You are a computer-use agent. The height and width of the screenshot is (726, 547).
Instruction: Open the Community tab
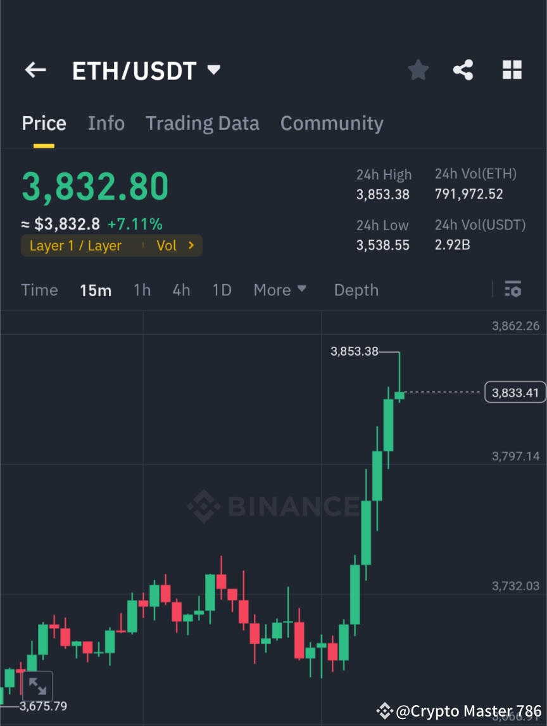pyautogui.click(x=332, y=123)
